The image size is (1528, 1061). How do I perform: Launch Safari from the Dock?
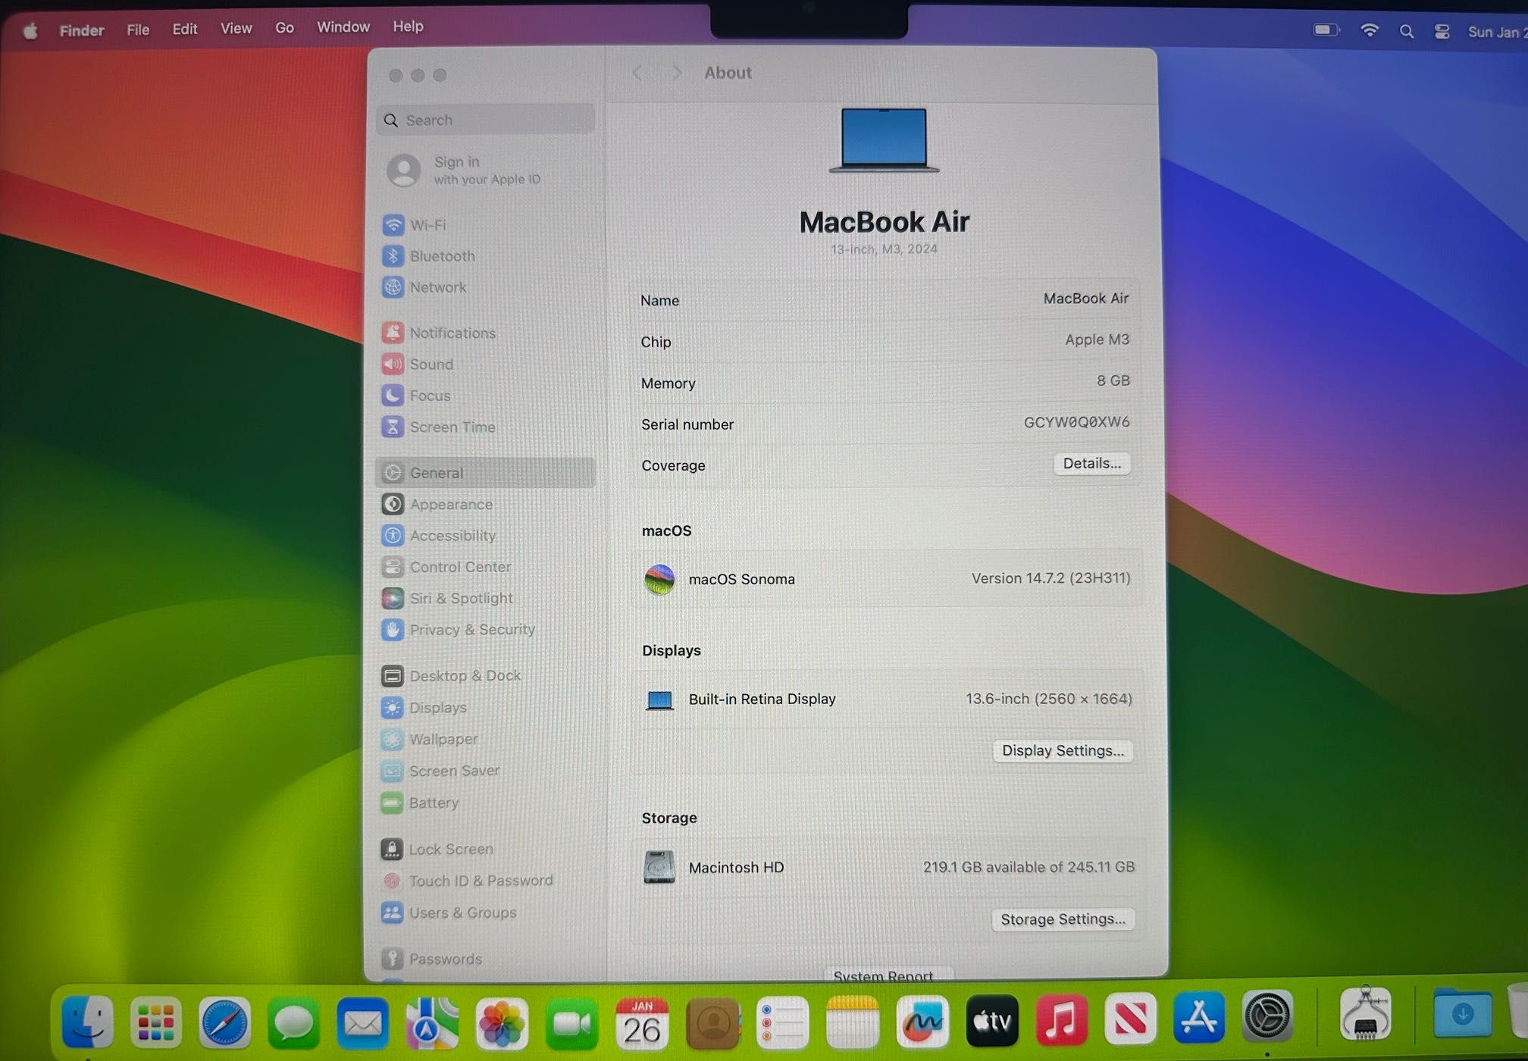[224, 1022]
